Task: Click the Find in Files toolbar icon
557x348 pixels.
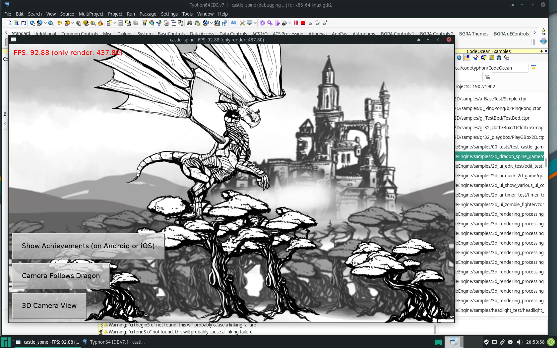Action: pyautogui.click(x=197, y=23)
